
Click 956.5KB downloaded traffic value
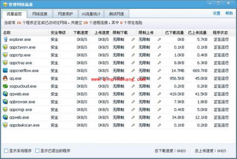click(177, 78)
